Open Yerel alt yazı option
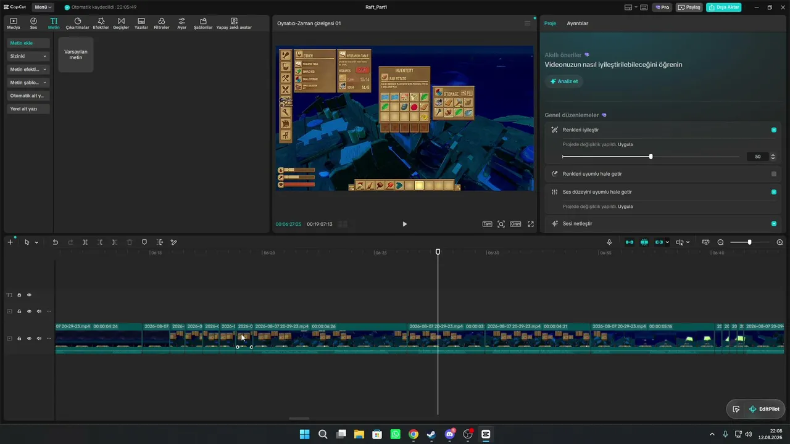Image resolution: width=790 pixels, height=444 pixels. point(28,109)
